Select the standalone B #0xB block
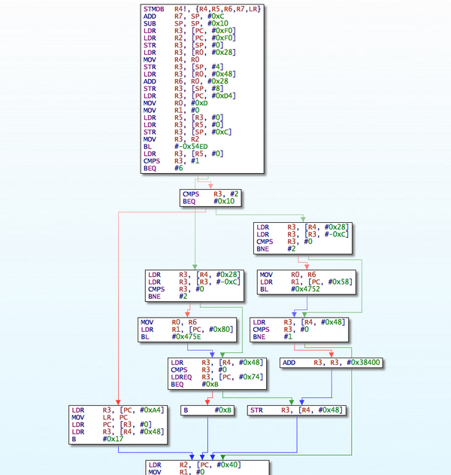The image size is (451, 475). tap(207, 410)
